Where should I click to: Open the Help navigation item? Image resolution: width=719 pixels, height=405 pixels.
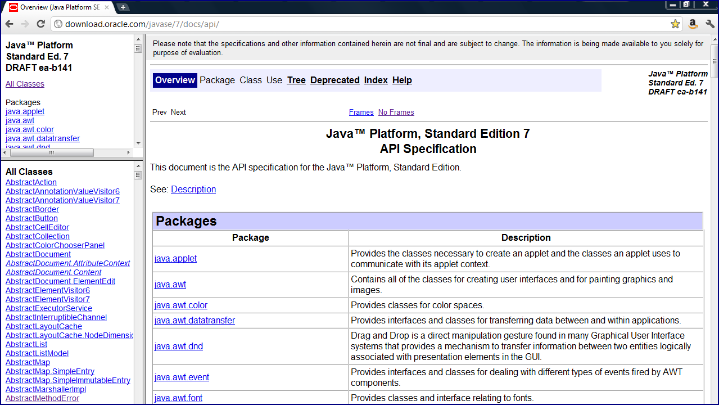tap(402, 80)
